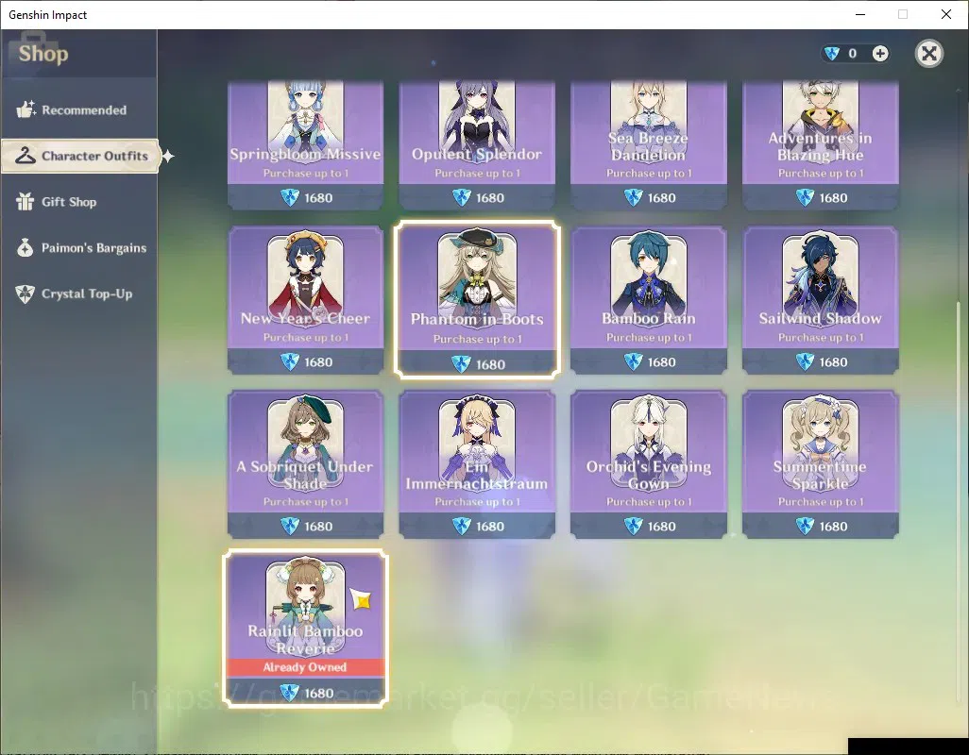The height and width of the screenshot is (755, 969).
Task: Choose A Sobriquet Under Shade outfit
Action: tap(305, 464)
